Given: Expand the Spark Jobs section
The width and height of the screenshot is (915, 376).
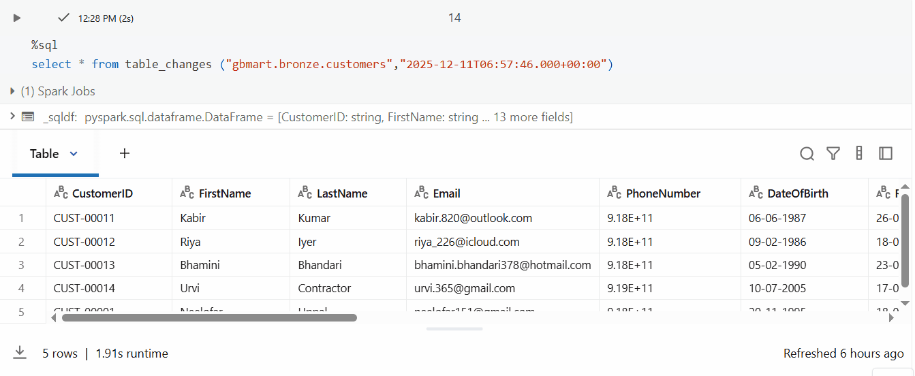Looking at the screenshot, I should [13, 91].
